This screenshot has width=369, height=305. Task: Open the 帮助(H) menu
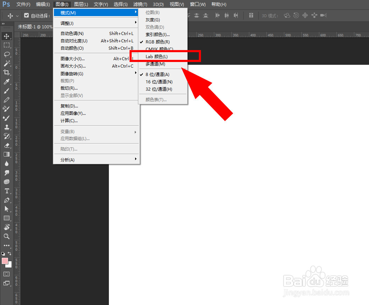click(x=219, y=4)
